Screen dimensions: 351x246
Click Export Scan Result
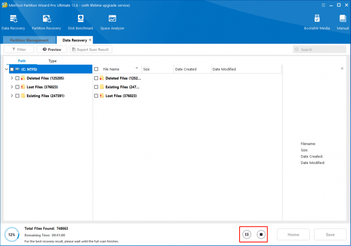pos(91,50)
